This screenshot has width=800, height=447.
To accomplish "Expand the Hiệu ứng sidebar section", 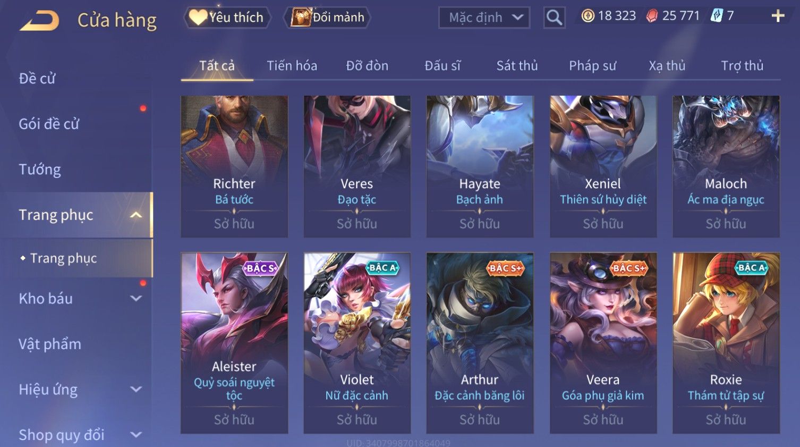I will pos(136,390).
